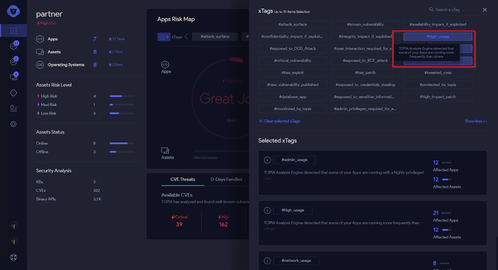This screenshot has height=270, width=498.
Task: Click info icon beside #high_usage card
Action: [x=267, y=210]
